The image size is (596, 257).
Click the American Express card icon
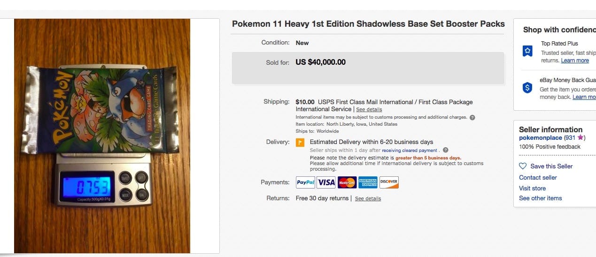(368, 182)
